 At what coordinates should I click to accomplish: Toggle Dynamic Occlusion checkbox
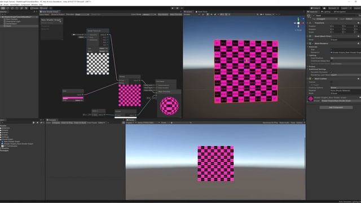(332, 72)
